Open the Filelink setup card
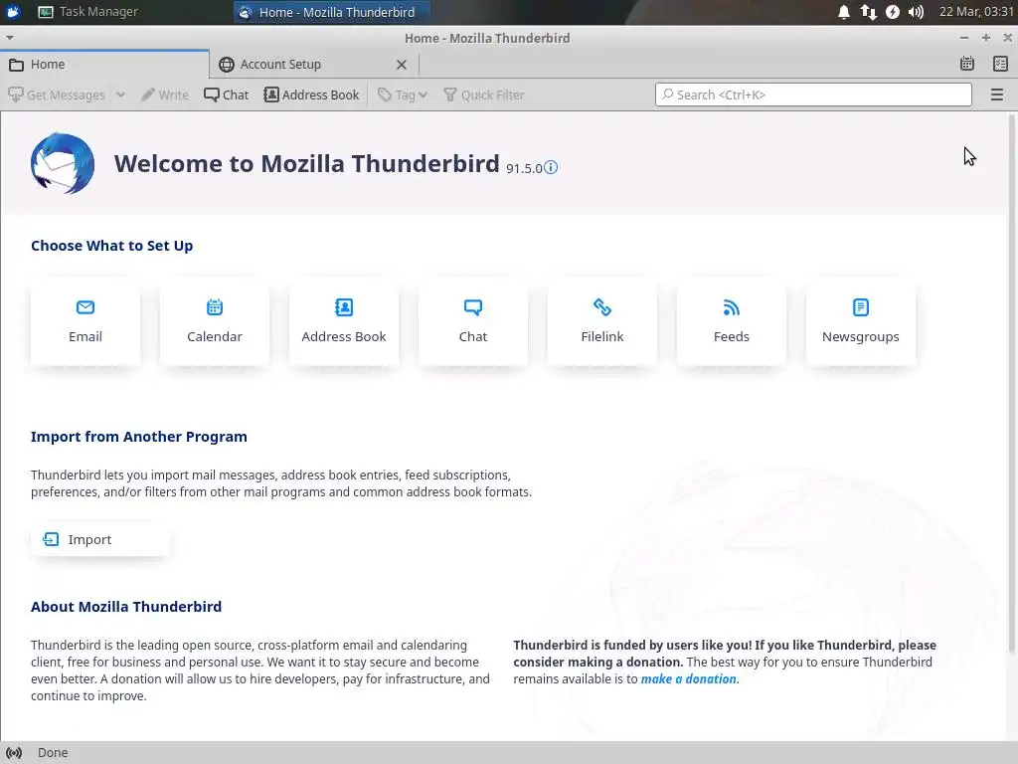This screenshot has height=764, width=1018. 601,323
